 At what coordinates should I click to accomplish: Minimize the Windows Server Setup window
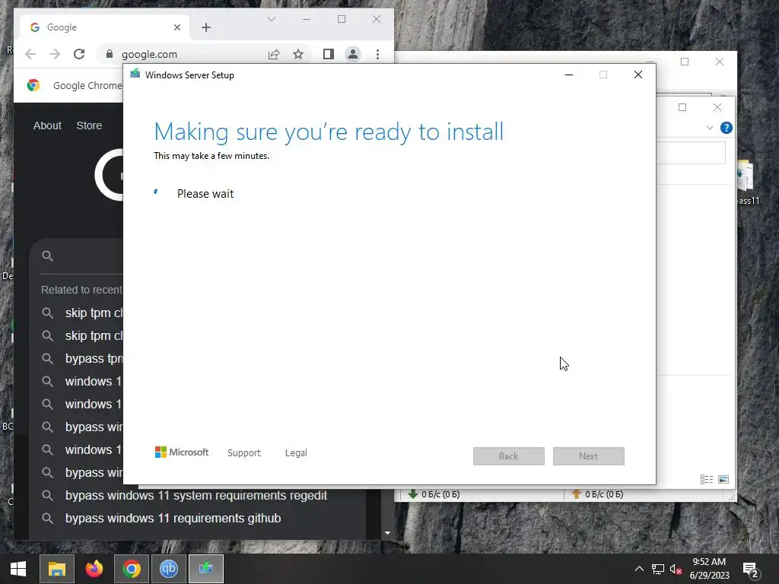click(569, 75)
